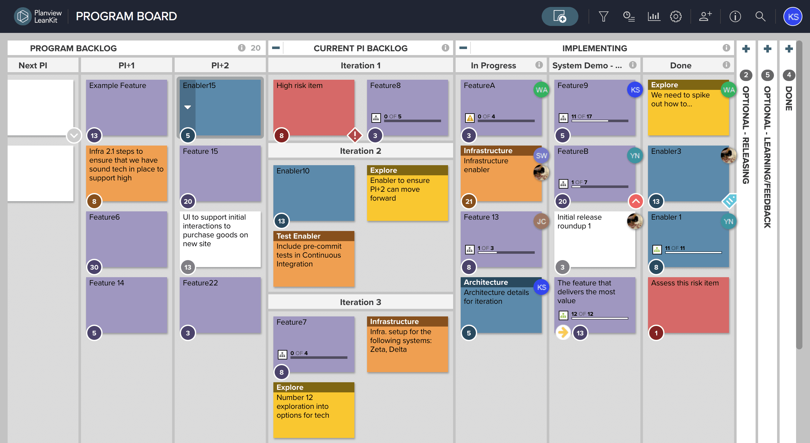Open the KS user avatar menu

(x=793, y=16)
